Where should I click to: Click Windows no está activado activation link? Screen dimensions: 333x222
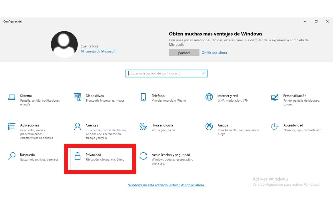(x=167, y=185)
